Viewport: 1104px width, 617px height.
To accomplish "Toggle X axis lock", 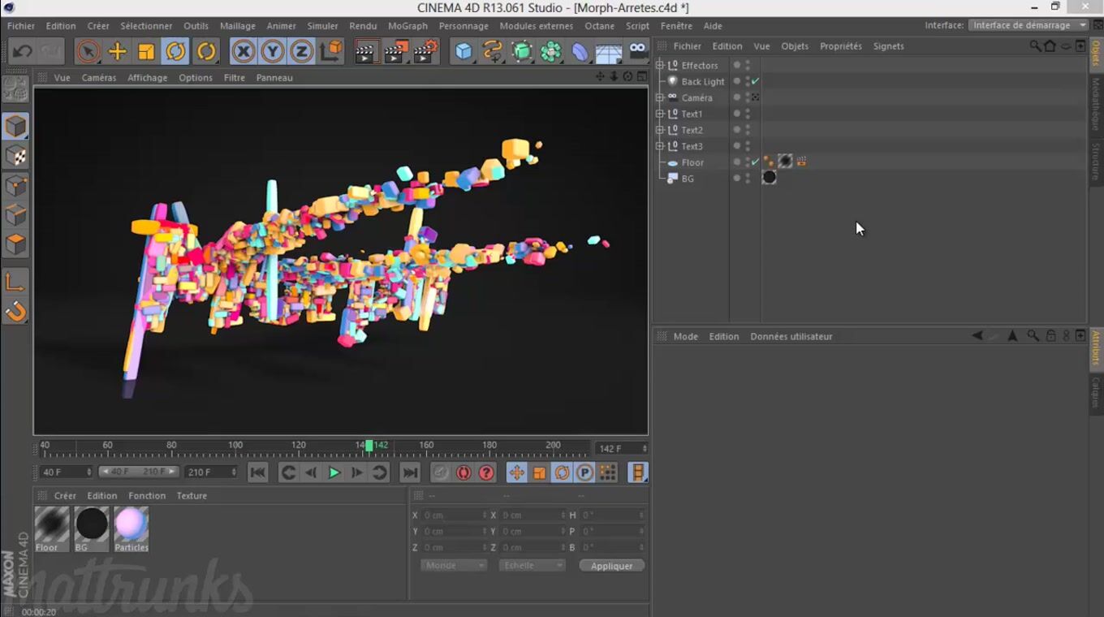I will (x=243, y=52).
